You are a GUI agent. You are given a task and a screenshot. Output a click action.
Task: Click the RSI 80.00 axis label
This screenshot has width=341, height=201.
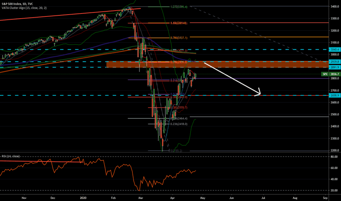pyautogui.click(x=334, y=157)
